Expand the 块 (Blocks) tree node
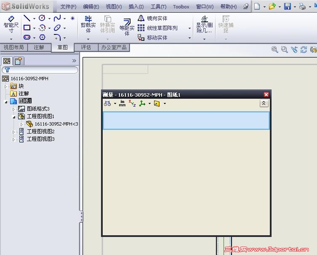 pyautogui.click(x=5, y=87)
